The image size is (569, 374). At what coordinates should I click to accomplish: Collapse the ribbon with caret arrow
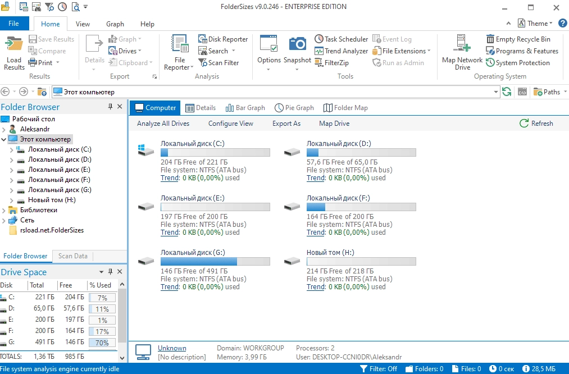coord(508,23)
